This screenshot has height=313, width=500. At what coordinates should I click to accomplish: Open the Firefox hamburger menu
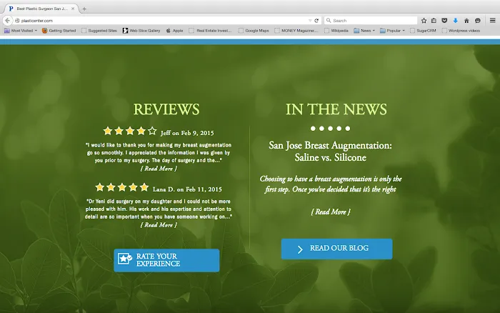coord(492,21)
